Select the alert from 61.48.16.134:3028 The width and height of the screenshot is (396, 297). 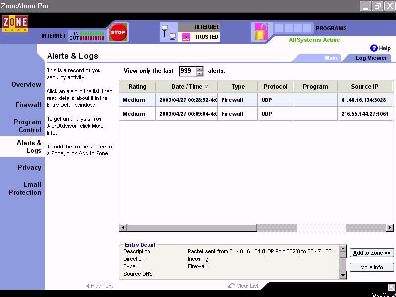click(255, 100)
